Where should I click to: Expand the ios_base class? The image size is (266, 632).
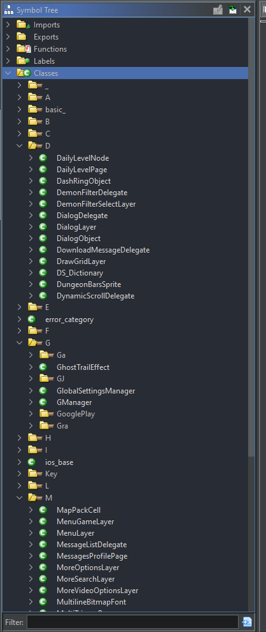point(19,462)
